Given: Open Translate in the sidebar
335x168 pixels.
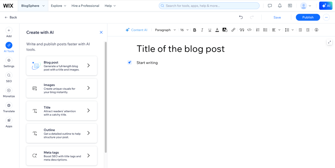Looking at the screenshot, I should point(9,107).
